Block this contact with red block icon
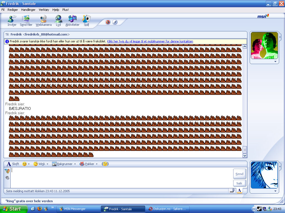The image size is (285, 213). click(x=108, y=22)
